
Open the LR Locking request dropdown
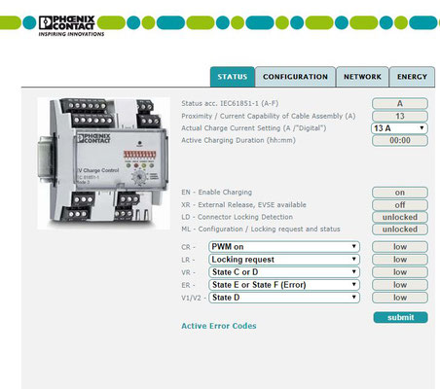click(x=284, y=260)
